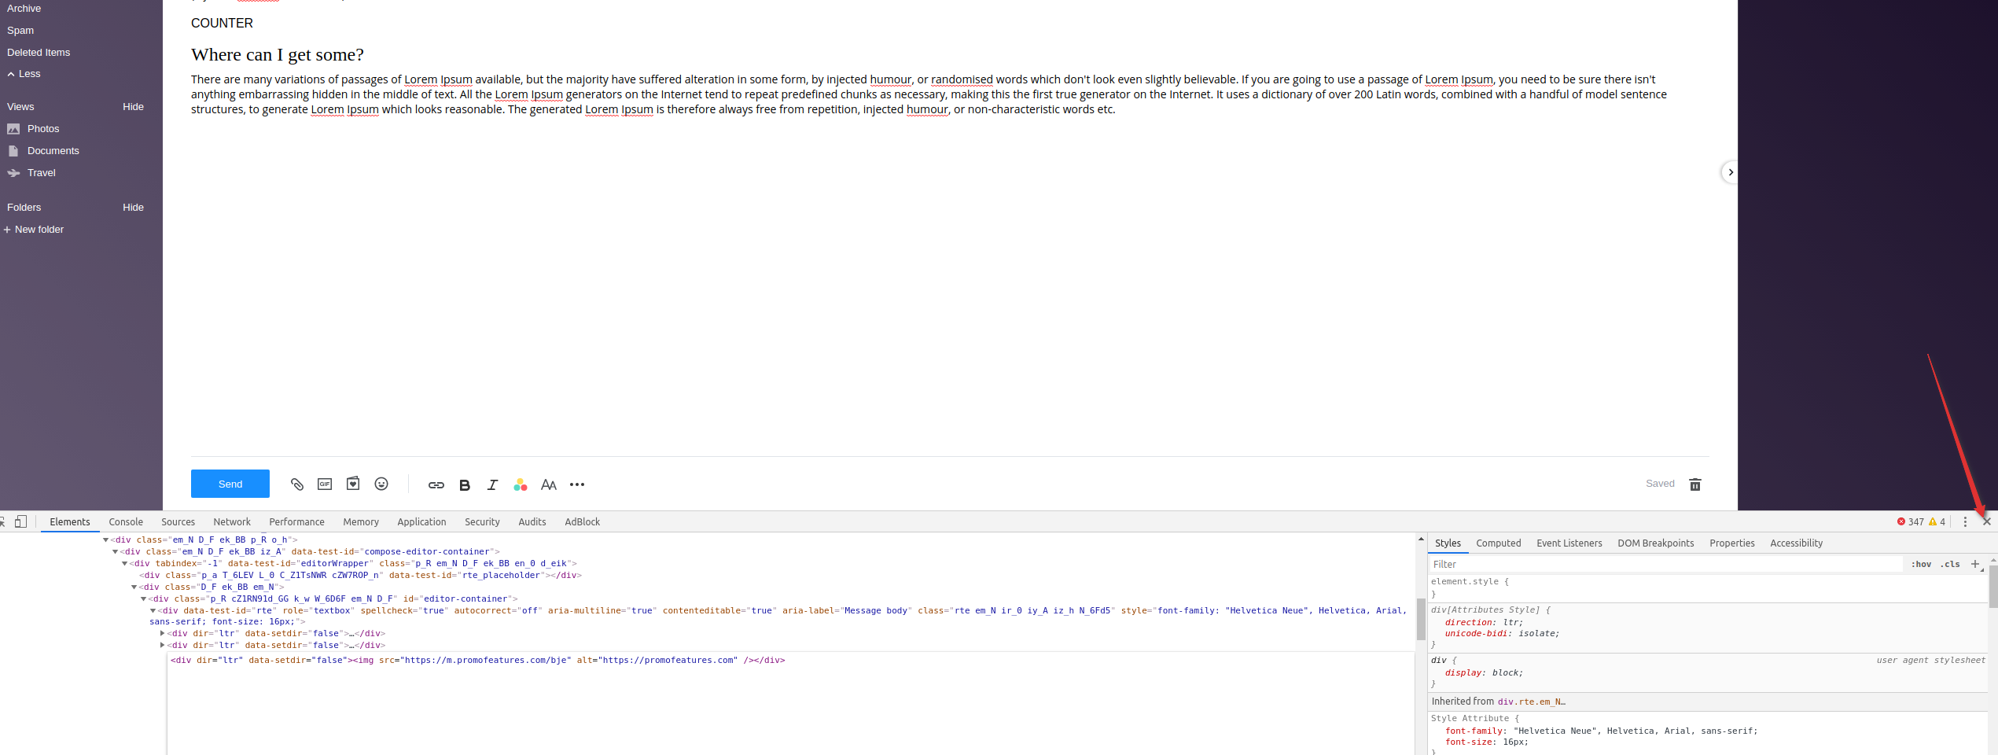
Task: Click the 'Where can I get some?' heading
Action: pos(278,55)
